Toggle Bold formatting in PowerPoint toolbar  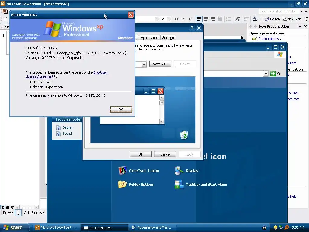[176, 19]
